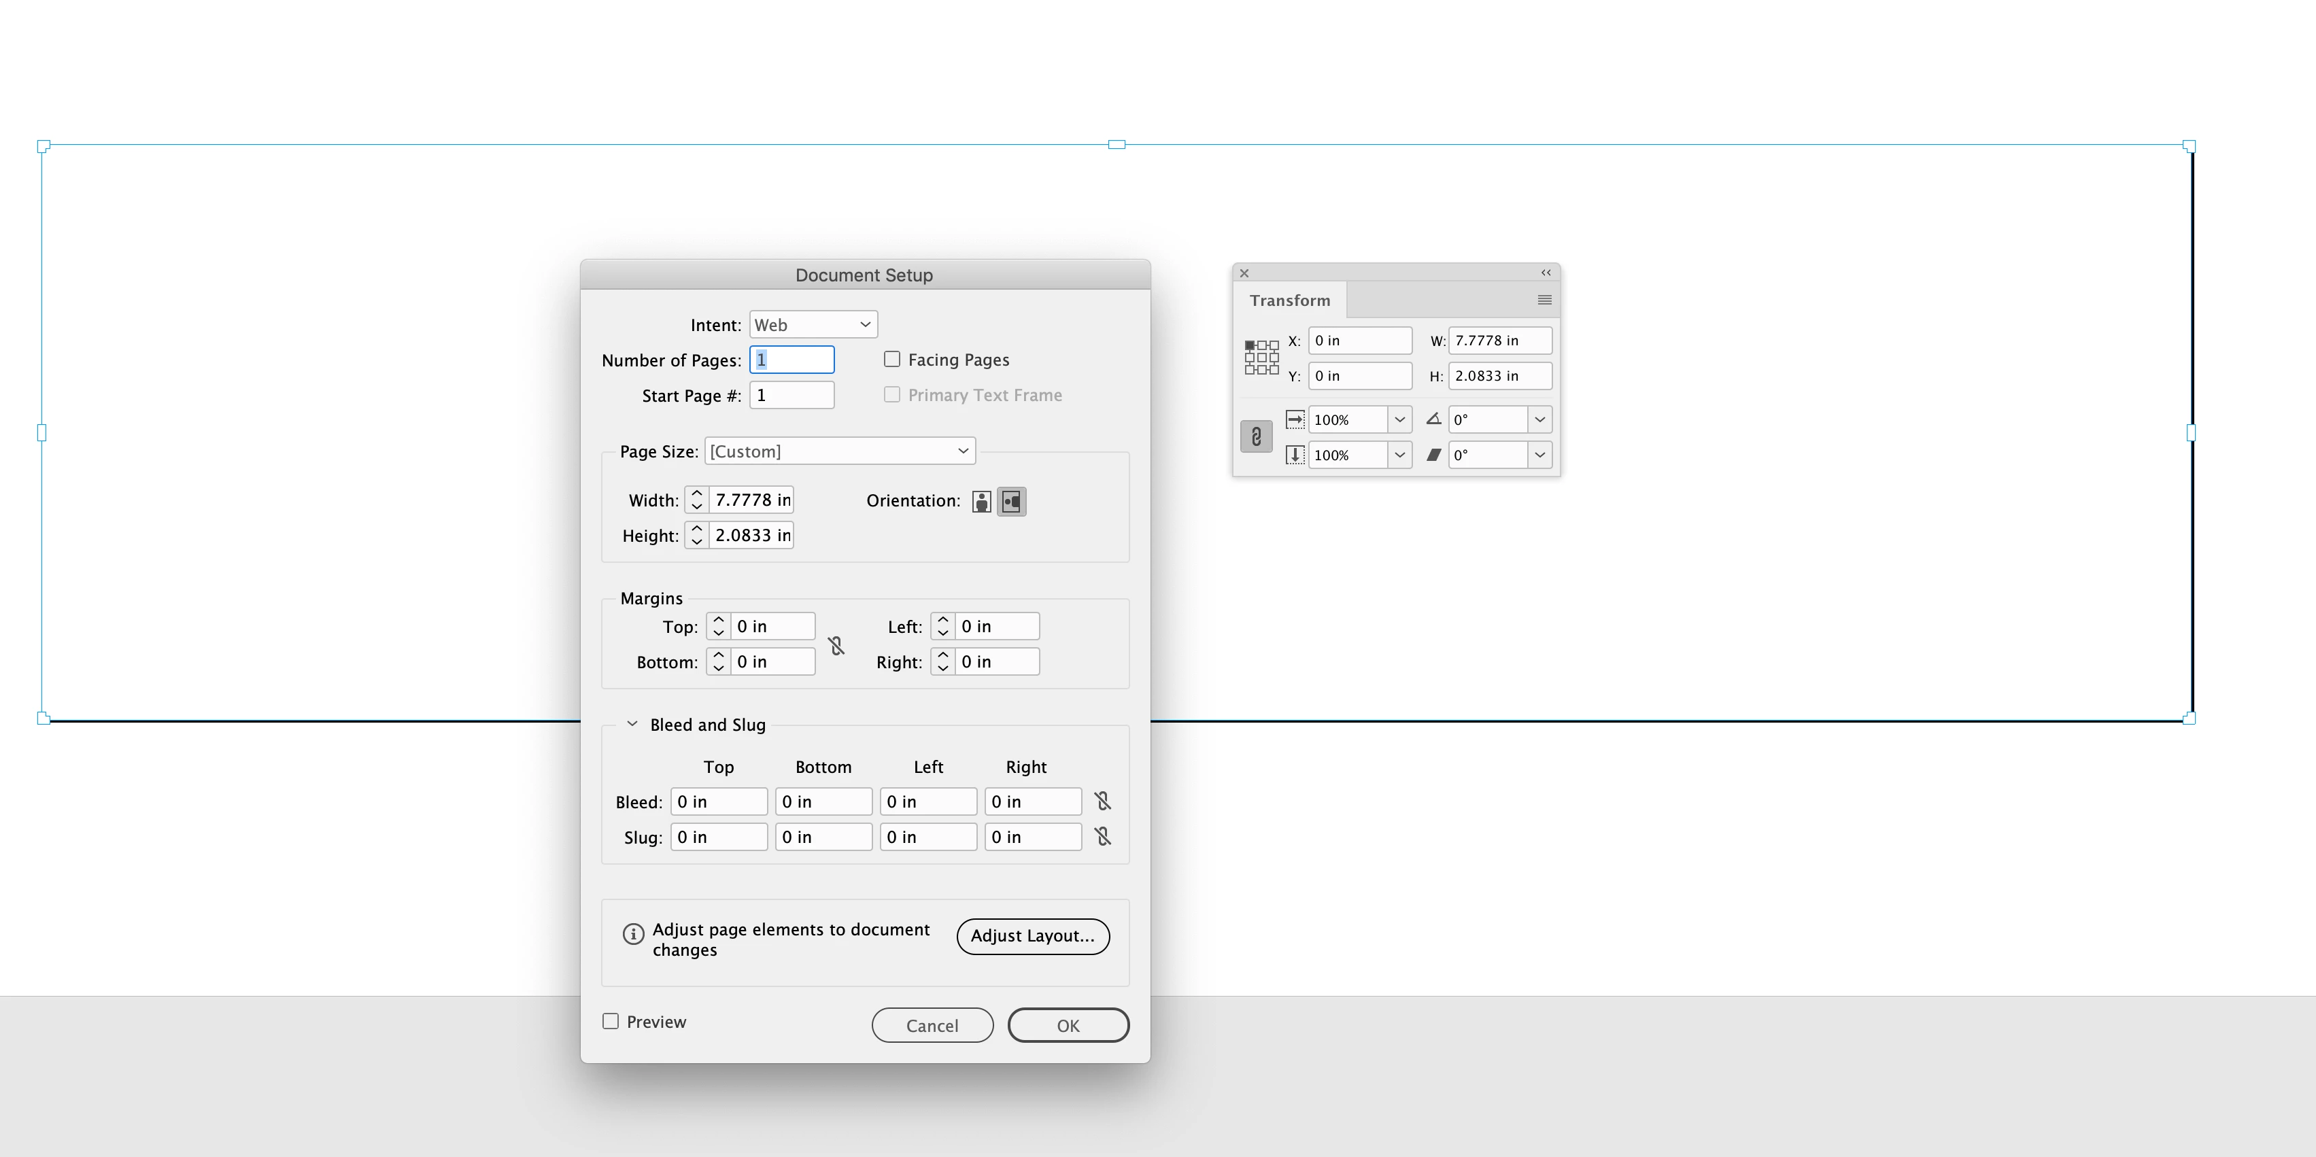Click the Start Page number field
Image resolution: width=2316 pixels, height=1157 pixels.
pos(791,396)
